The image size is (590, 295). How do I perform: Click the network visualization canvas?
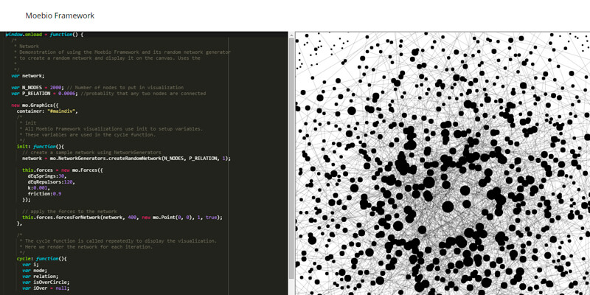[442, 163]
